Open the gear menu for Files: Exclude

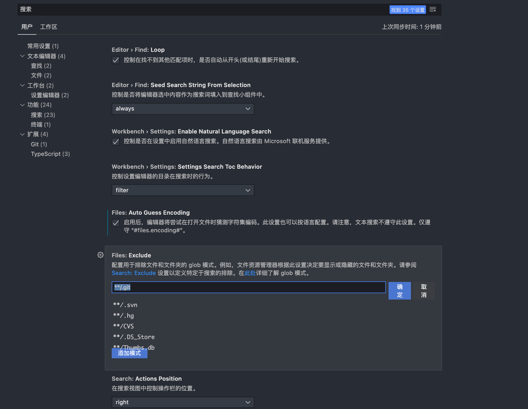(x=100, y=255)
